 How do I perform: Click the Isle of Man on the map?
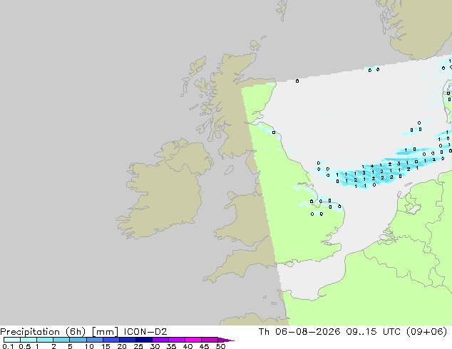[229, 170]
